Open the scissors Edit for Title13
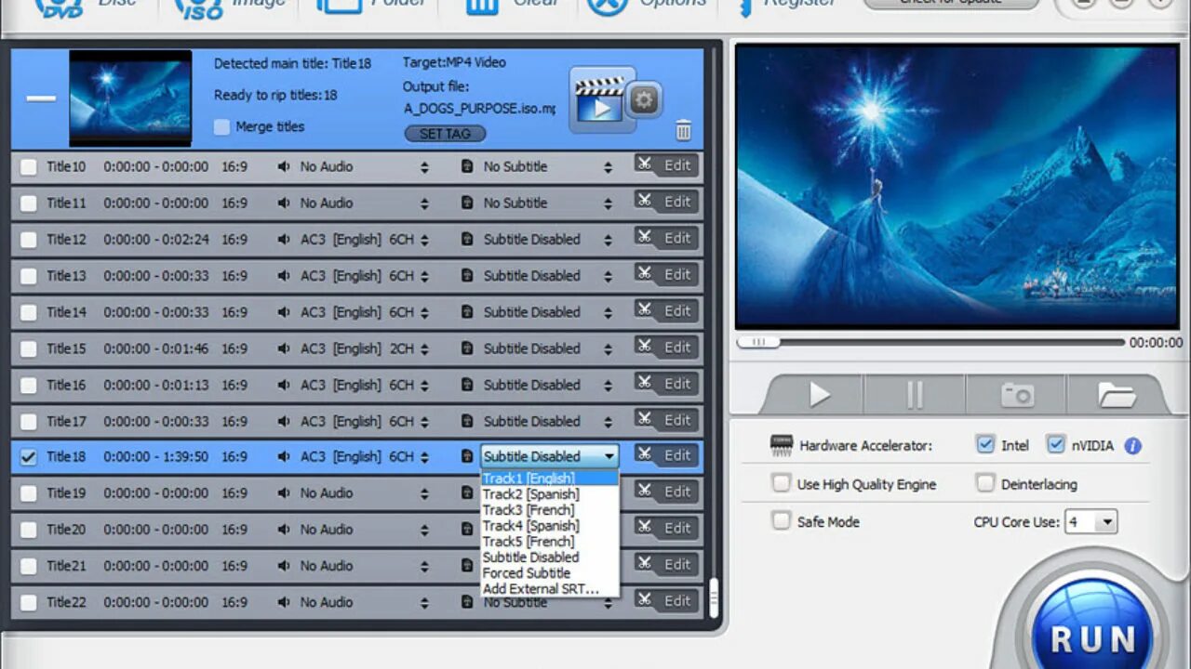 coord(665,274)
